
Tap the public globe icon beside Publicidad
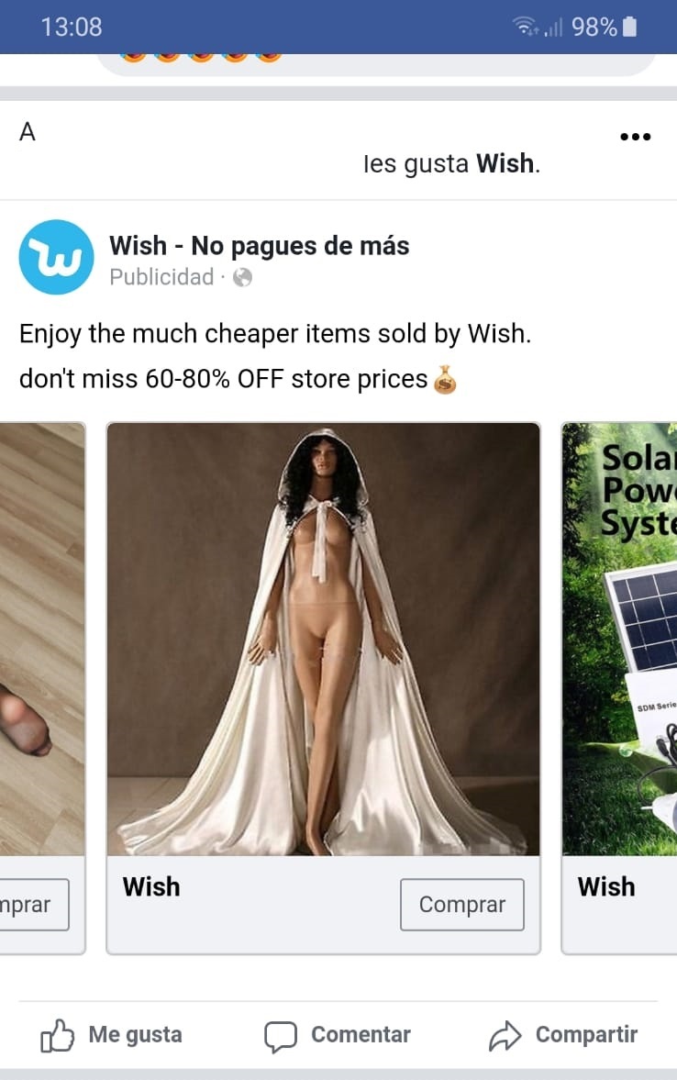pyautogui.click(x=242, y=278)
